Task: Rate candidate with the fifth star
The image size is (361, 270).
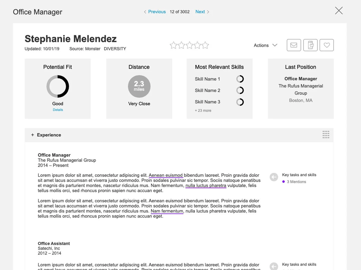Action: coord(205,45)
